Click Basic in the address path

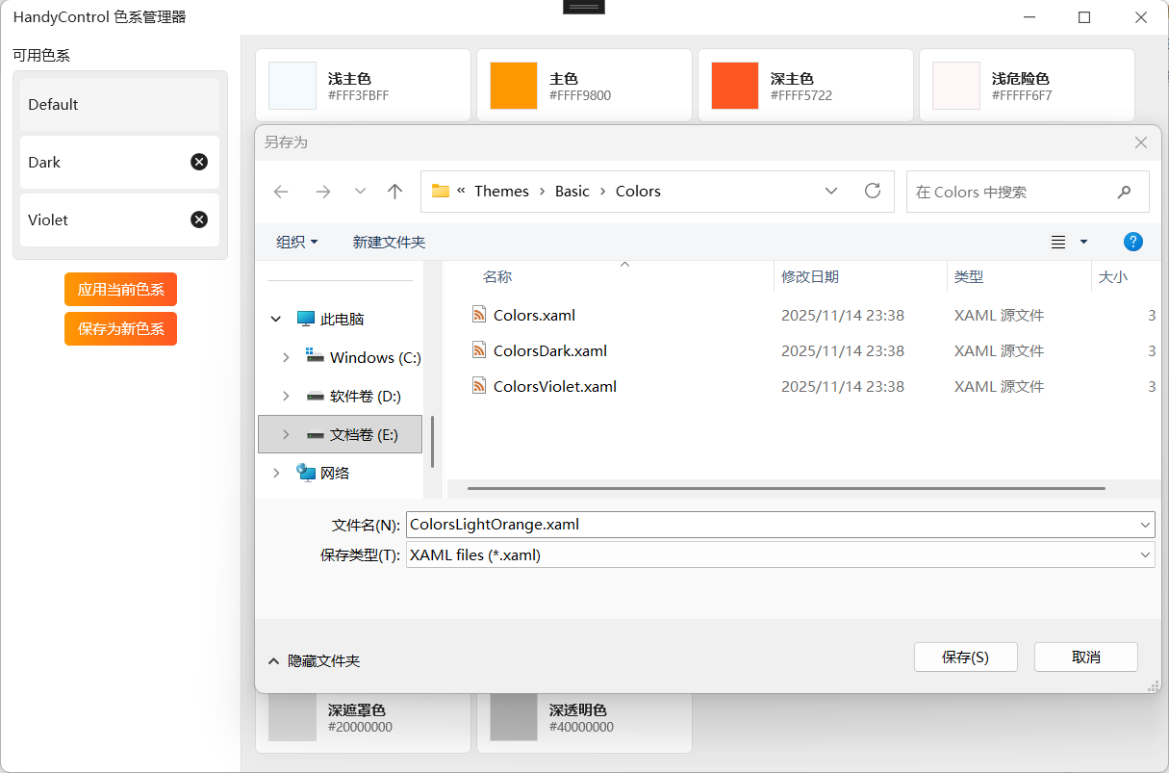572,191
